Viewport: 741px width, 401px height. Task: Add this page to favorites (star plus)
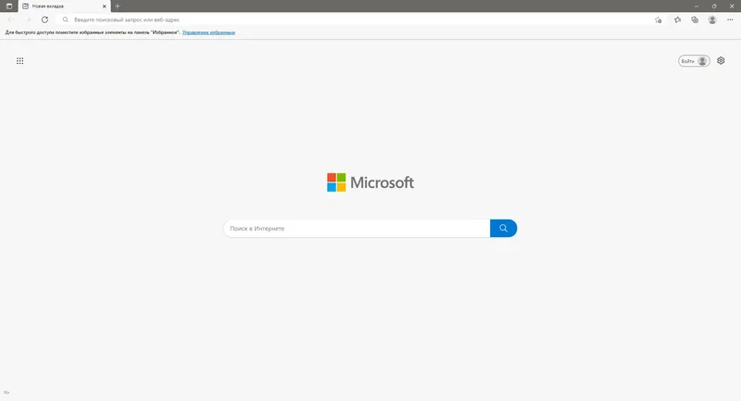[x=659, y=19]
